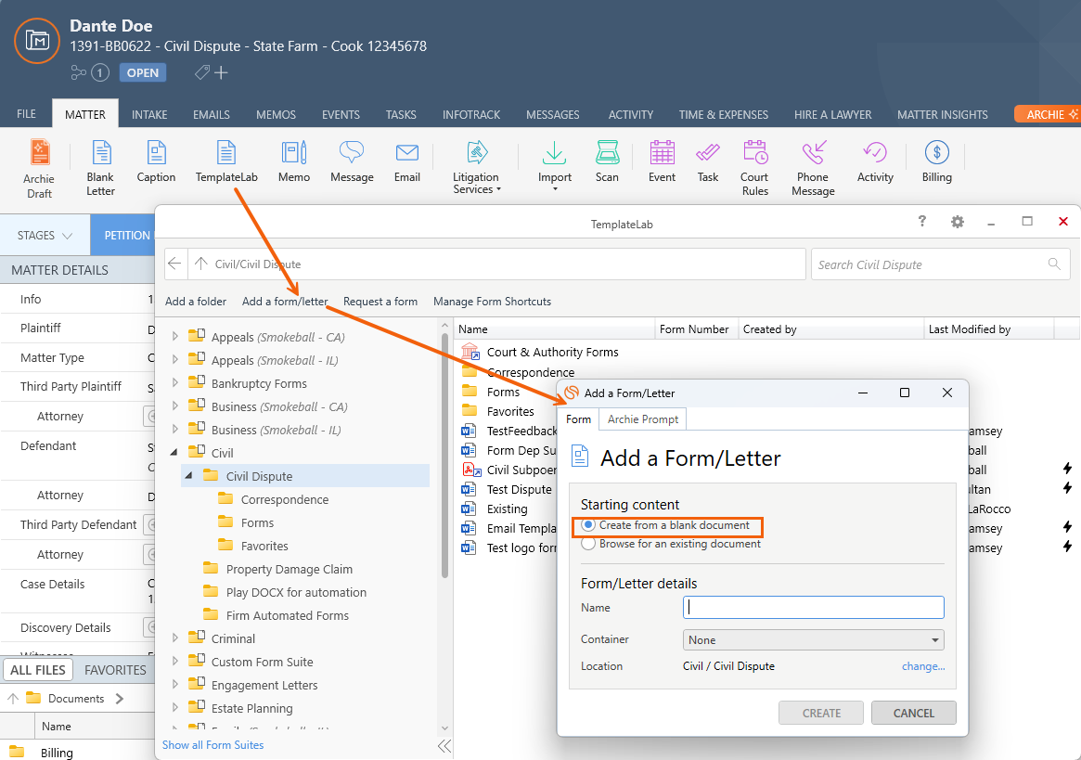This screenshot has height=760, width=1081.
Task: Collapse the folder tree pane
Action: [x=444, y=745]
